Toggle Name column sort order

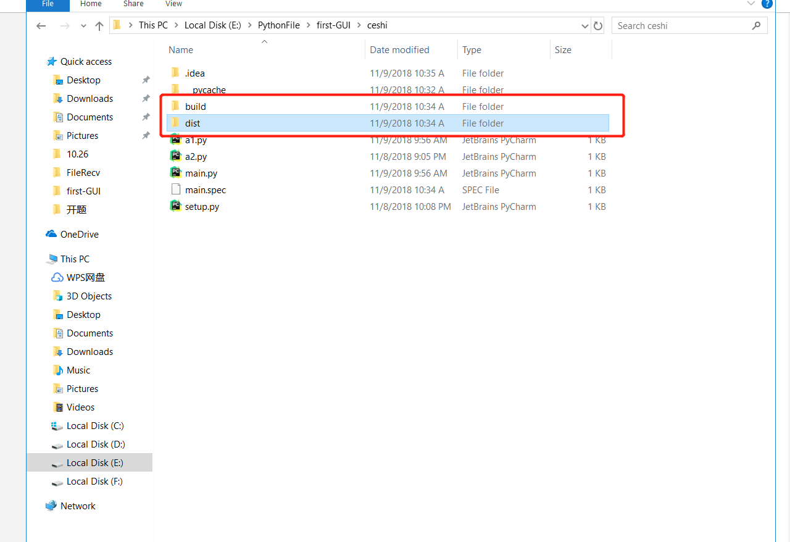180,49
